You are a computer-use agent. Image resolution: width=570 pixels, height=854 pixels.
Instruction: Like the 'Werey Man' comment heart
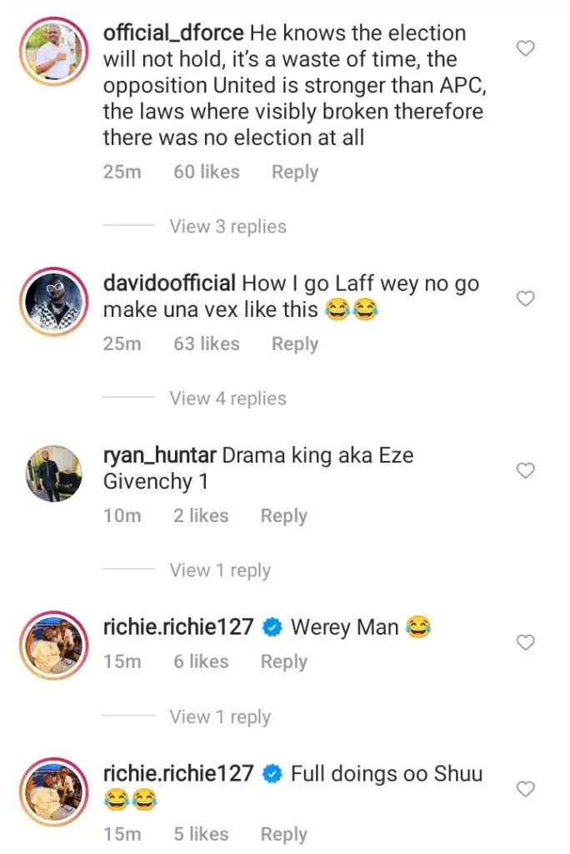pos(525,642)
